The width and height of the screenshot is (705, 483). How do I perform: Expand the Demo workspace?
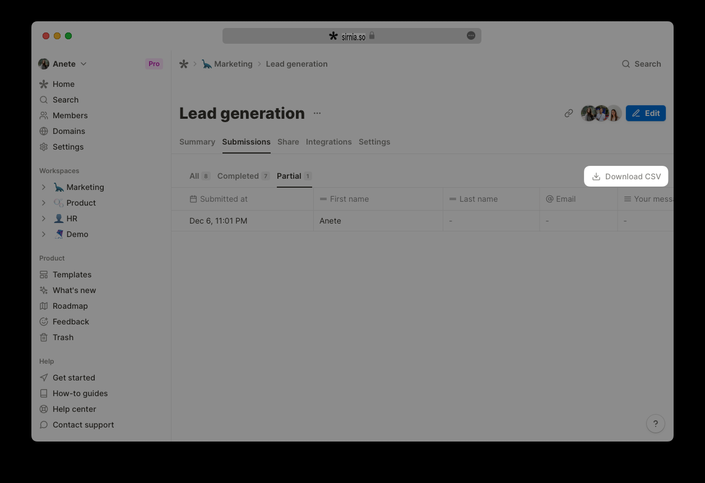point(44,234)
